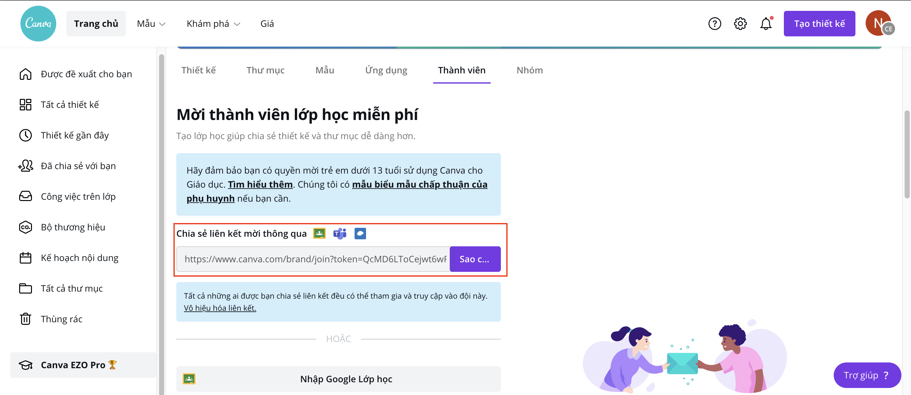The image size is (911, 395).
Task: Switch to the Thiết kế tab
Action: click(198, 70)
